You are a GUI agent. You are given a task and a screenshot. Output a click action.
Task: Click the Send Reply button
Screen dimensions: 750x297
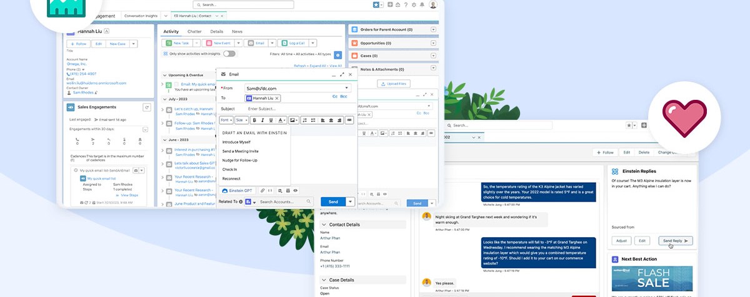tap(676, 240)
